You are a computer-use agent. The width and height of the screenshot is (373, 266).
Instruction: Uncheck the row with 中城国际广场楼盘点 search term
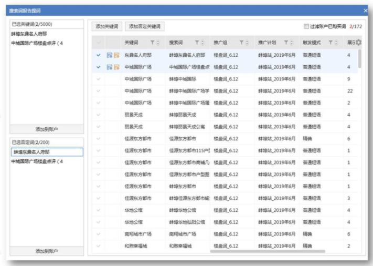click(98, 67)
